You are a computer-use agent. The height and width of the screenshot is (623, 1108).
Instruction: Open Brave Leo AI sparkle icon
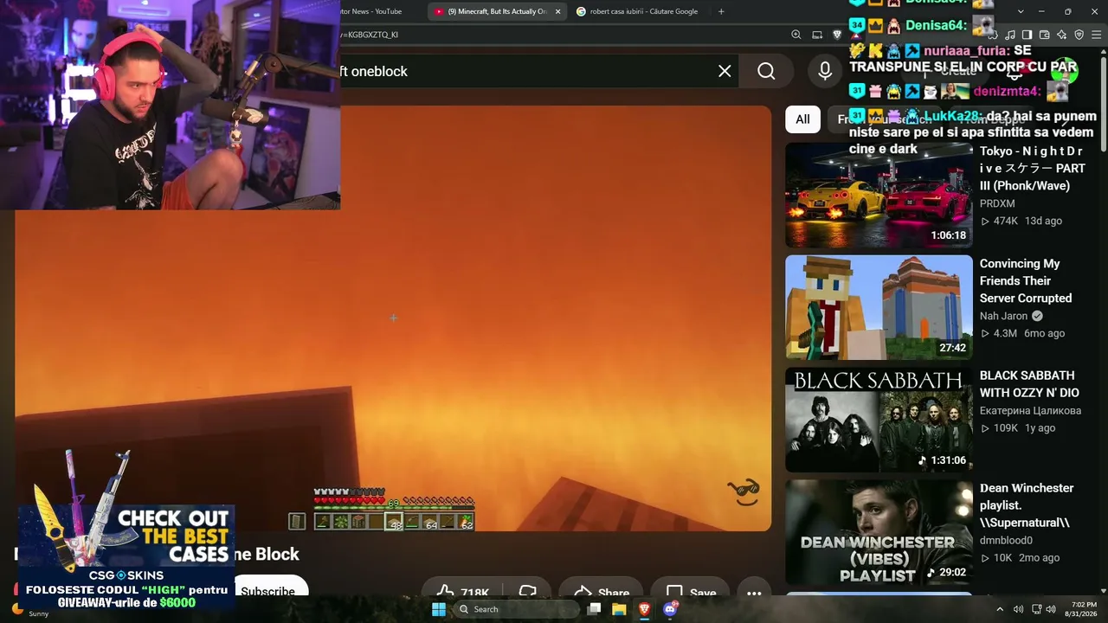(x=1062, y=35)
